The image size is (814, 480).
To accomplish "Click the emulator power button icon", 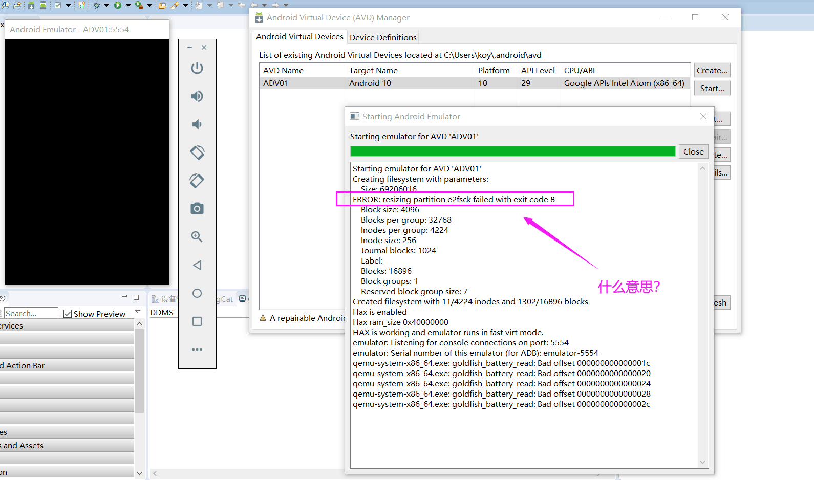I will point(197,68).
